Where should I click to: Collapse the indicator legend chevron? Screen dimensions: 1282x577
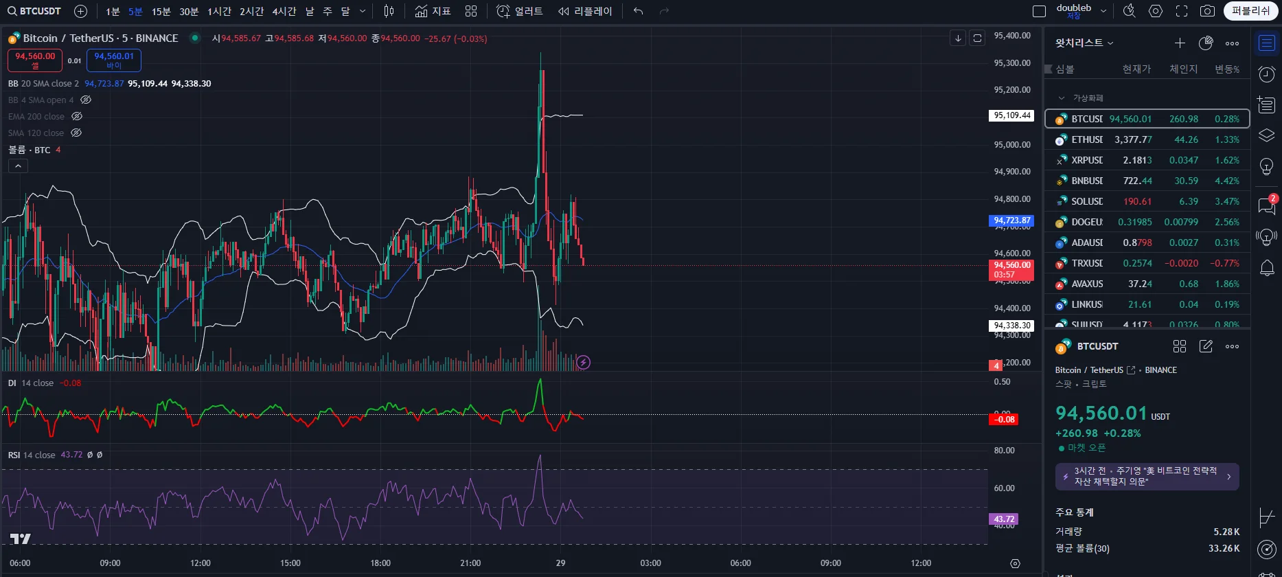18,166
